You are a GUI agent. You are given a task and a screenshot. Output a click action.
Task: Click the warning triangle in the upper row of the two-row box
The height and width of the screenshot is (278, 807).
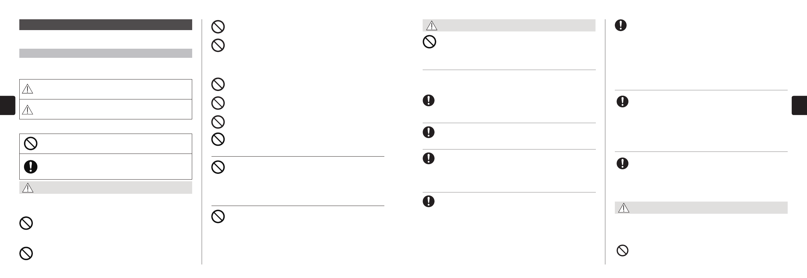click(27, 89)
